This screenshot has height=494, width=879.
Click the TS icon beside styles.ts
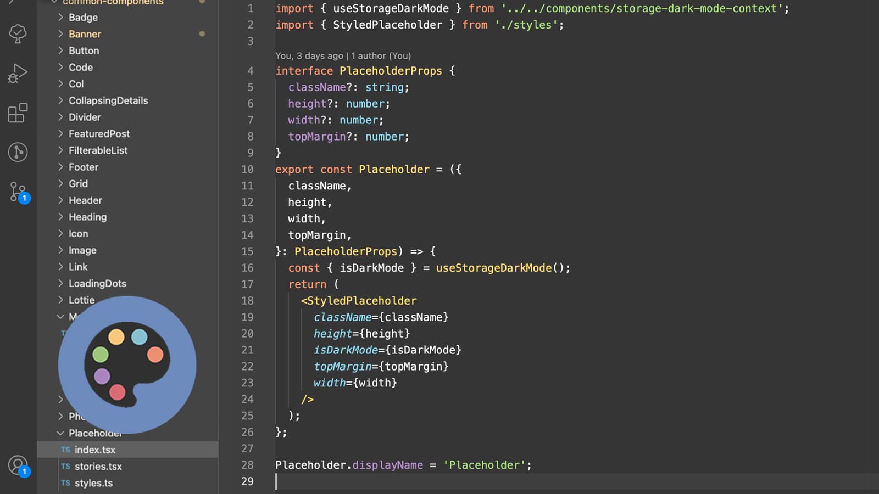(x=65, y=483)
